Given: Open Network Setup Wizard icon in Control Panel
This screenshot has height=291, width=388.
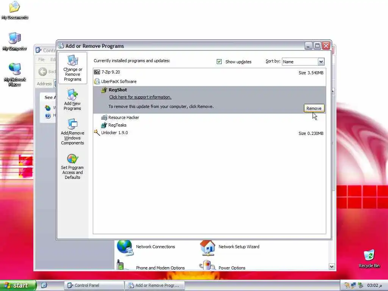Looking at the screenshot, I should coord(208,247).
